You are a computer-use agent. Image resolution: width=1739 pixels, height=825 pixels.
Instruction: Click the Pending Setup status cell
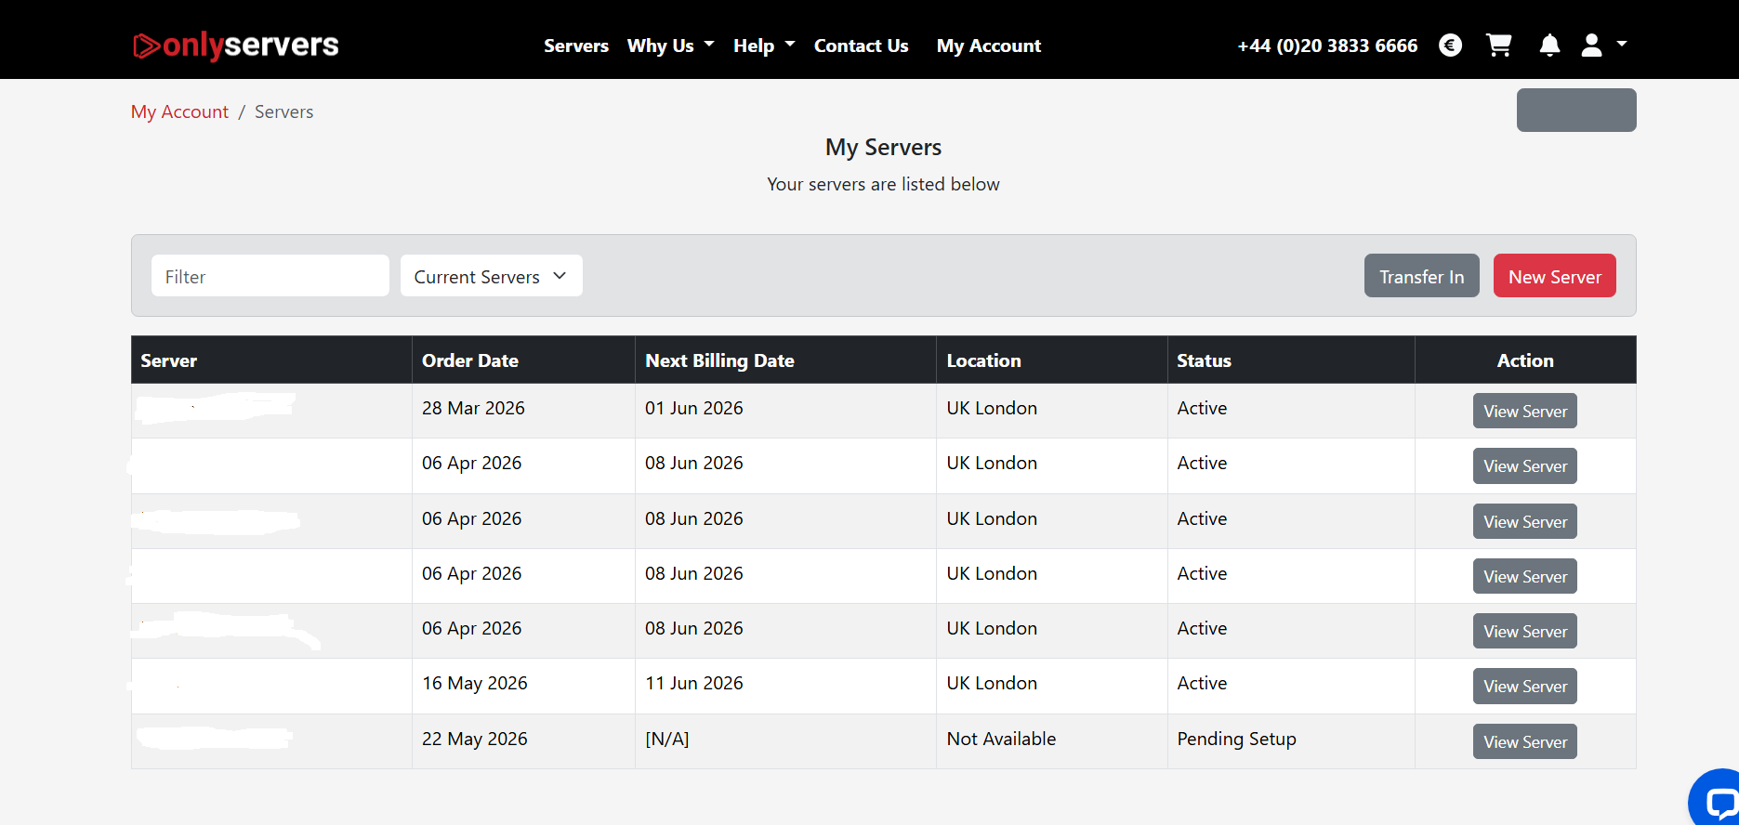click(x=1291, y=741)
